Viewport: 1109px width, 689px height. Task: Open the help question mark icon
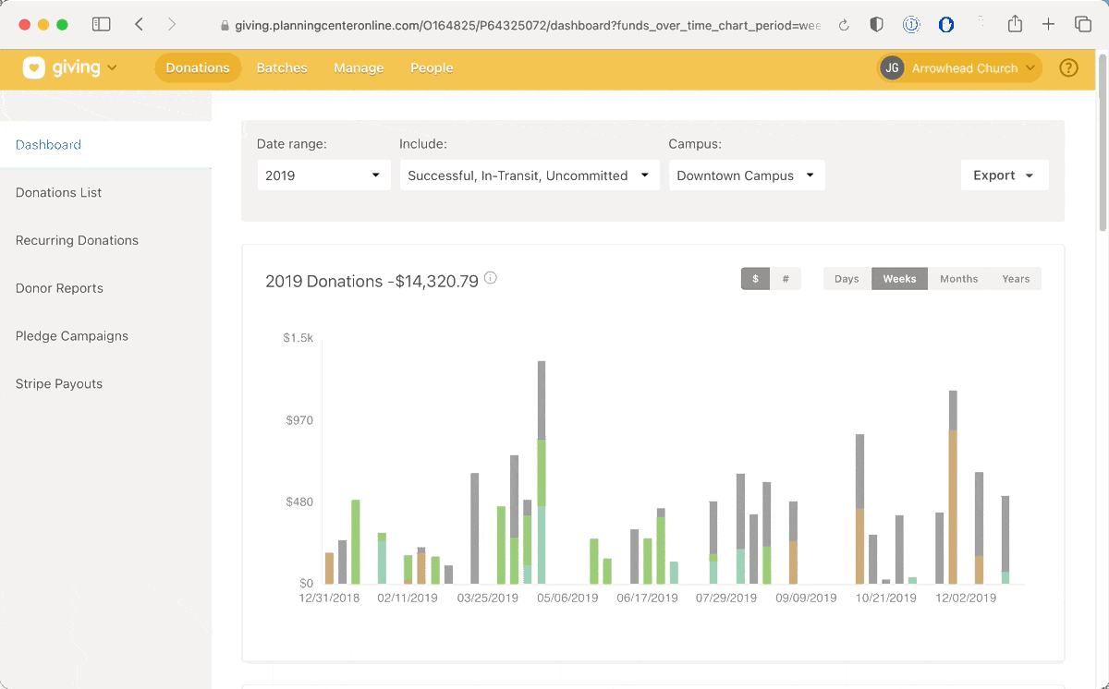click(1068, 67)
